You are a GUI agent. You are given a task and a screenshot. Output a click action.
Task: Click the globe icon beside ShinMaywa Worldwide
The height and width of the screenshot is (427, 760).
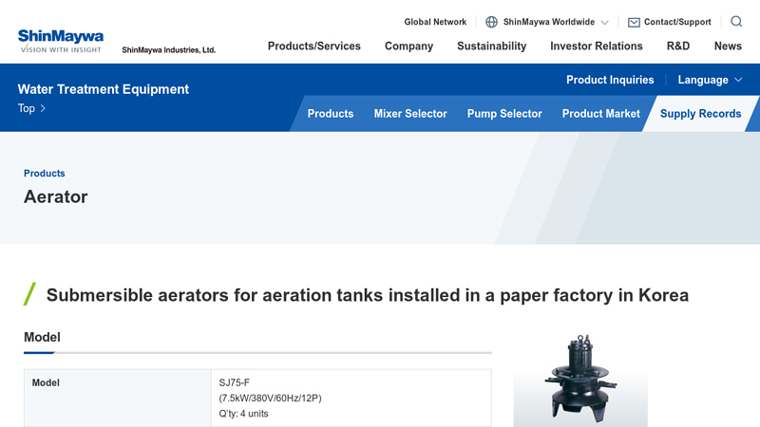point(491,22)
